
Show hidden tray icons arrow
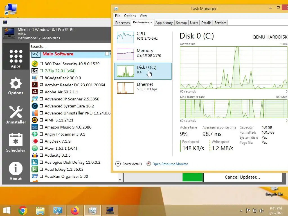[x=241, y=211]
